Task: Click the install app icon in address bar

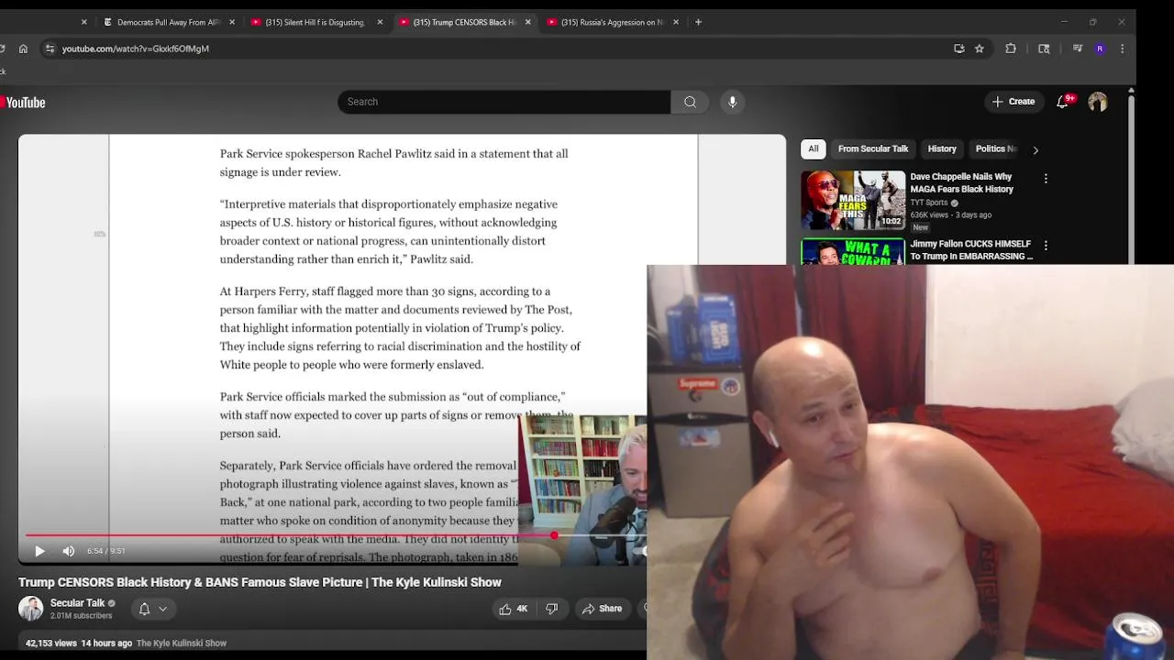Action: tap(959, 49)
